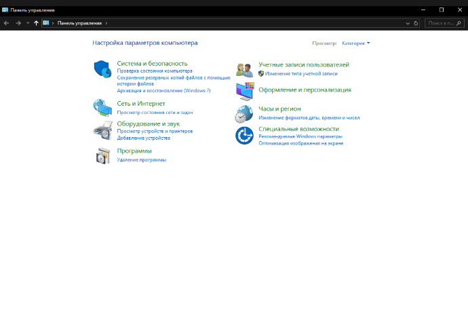The height and width of the screenshot is (310, 468).
Task: Click the UAC shield beside Изменение типа учетной записи
Action: tap(261, 73)
